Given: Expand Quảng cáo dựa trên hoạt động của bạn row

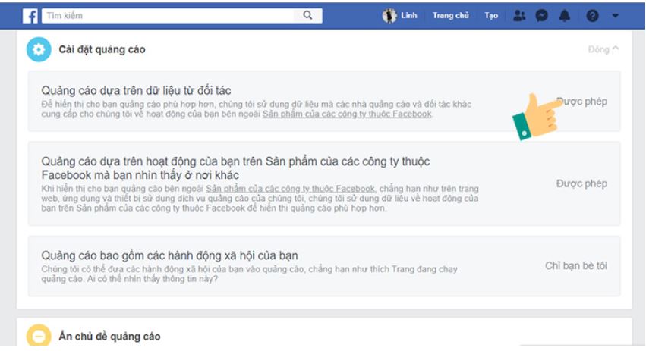Looking at the screenshot, I should (x=324, y=183).
